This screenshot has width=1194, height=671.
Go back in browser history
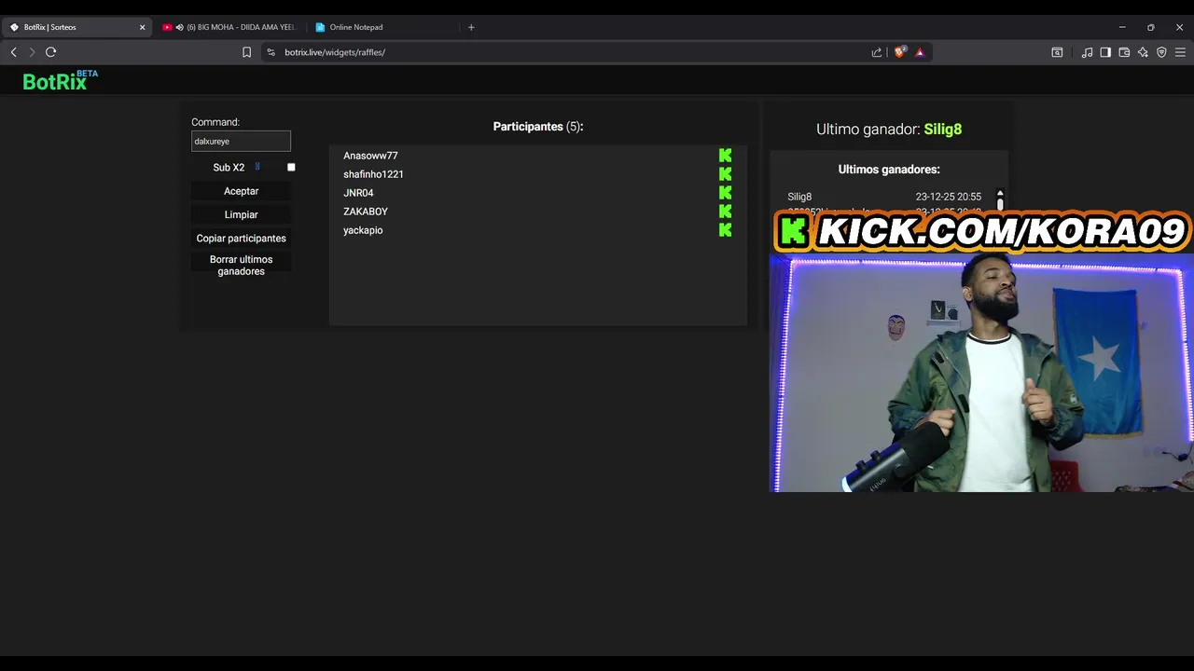click(13, 52)
